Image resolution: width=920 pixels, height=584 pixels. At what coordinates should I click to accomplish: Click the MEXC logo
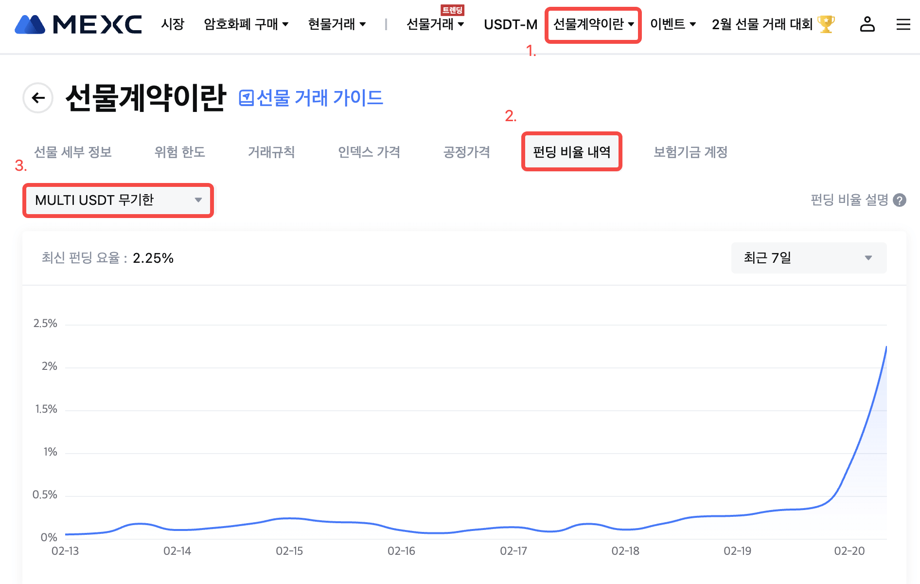tap(78, 24)
